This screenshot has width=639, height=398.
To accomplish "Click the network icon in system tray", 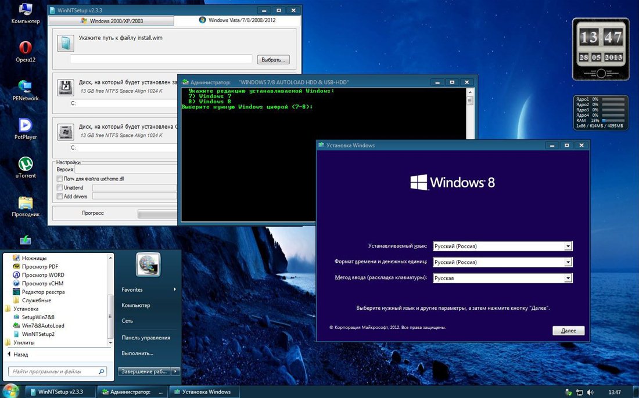I will pos(580,392).
